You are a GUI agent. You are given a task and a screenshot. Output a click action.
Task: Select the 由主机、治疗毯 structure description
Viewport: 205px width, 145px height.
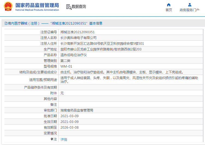coord(122,72)
